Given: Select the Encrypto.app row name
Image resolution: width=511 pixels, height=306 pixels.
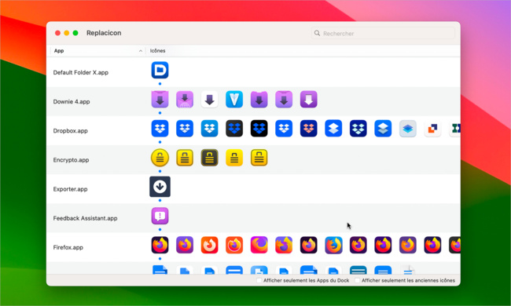Looking at the screenshot, I should tap(71, 160).
